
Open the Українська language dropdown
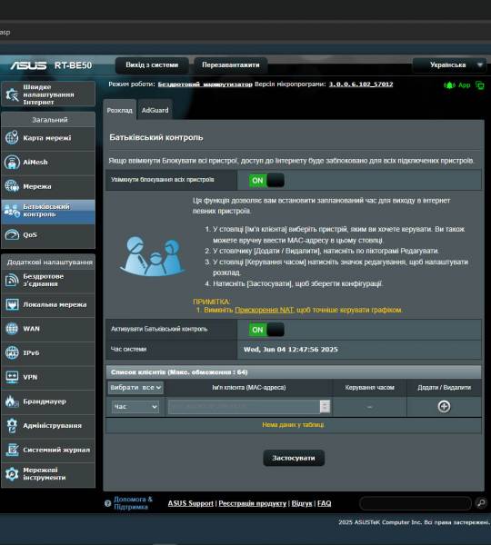pos(449,65)
